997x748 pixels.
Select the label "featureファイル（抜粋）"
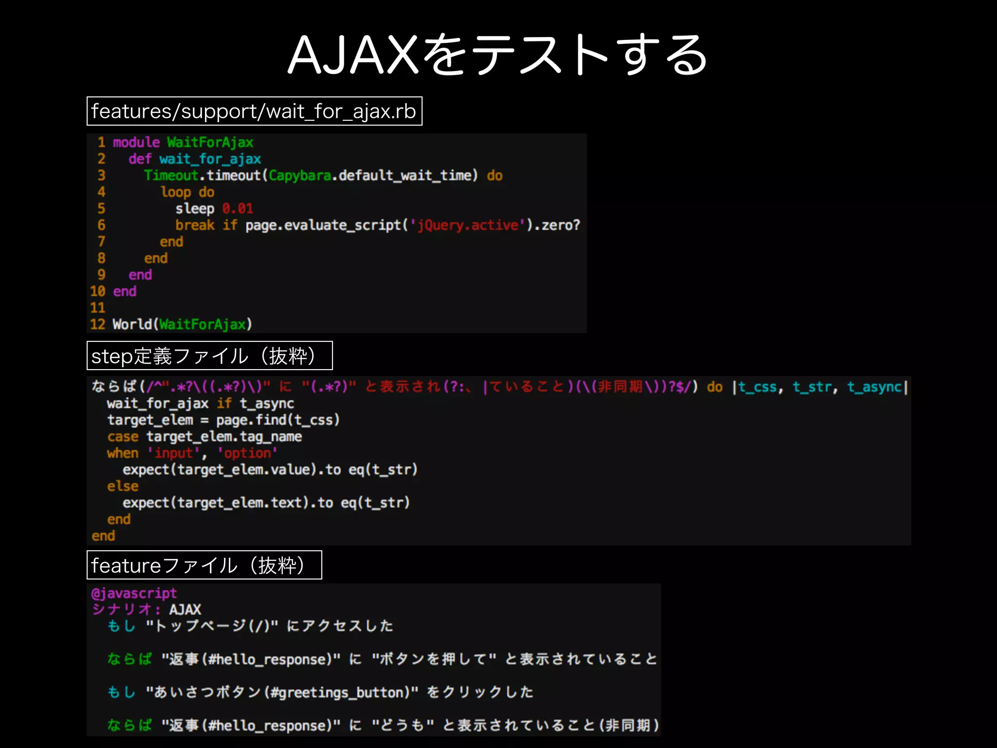click(x=204, y=565)
